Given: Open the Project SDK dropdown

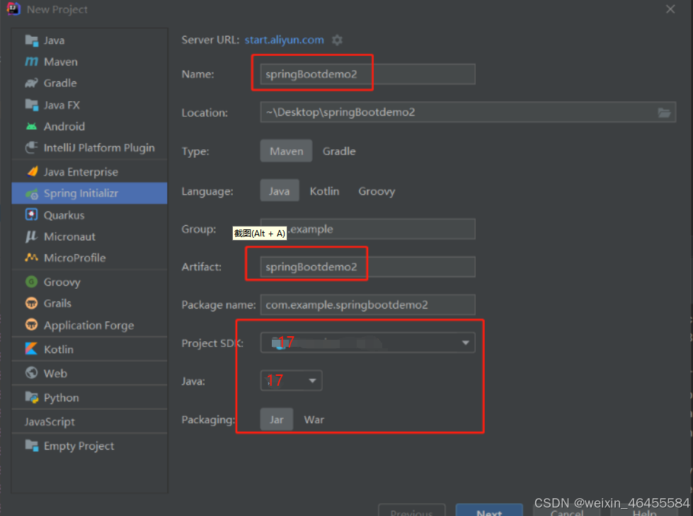Looking at the screenshot, I should [x=465, y=343].
